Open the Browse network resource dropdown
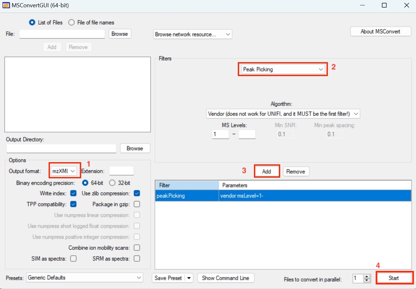 point(193,34)
